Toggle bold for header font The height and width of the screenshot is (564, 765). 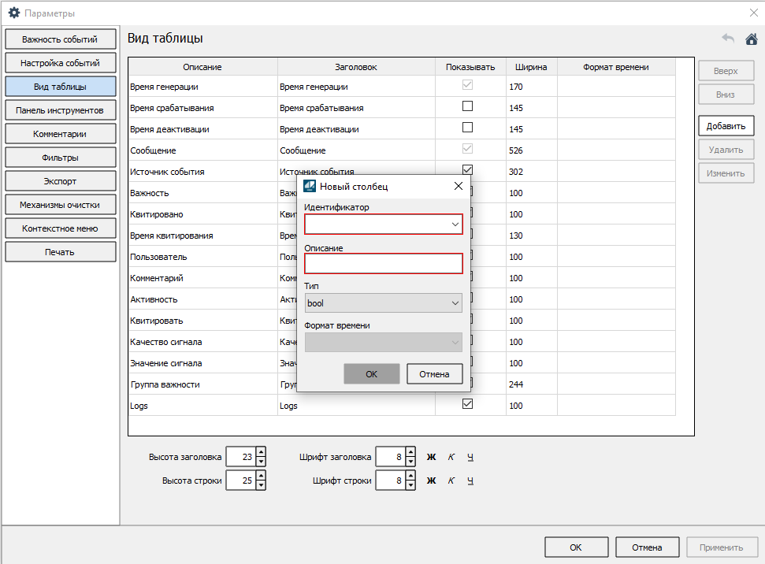click(431, 457)
